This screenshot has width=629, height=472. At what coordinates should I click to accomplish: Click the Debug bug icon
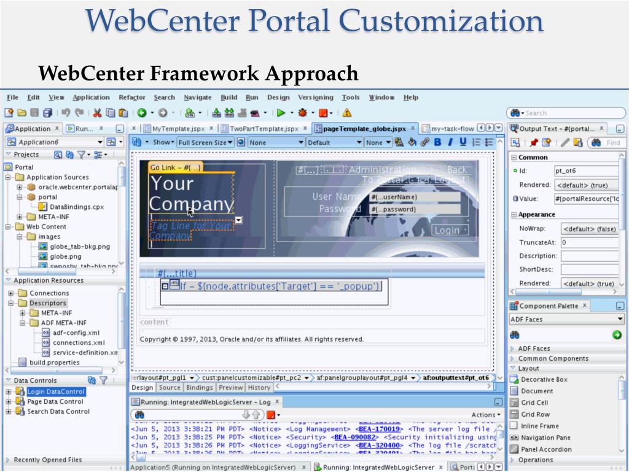pos(302,113)
